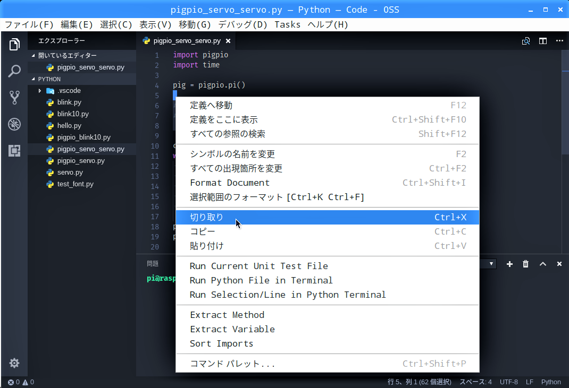
Task: Activate the pigpio_servo_servo.py editor tab
Action: (x=187, y=41)
